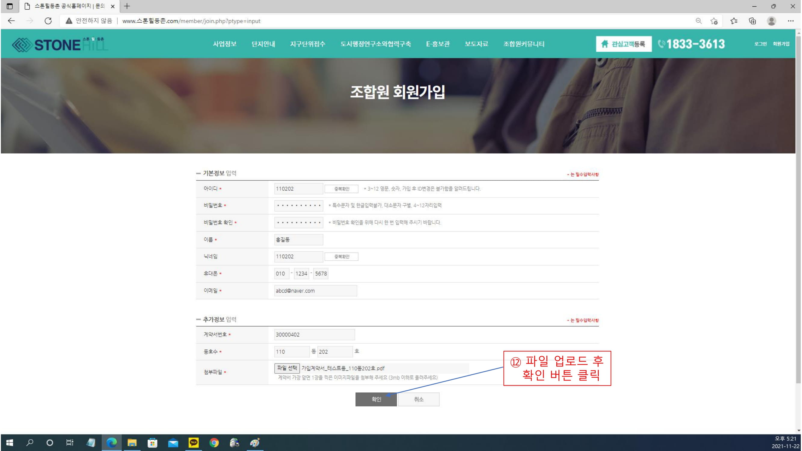
Task: Click the STONE HILL logo
Action: [59, 44]
